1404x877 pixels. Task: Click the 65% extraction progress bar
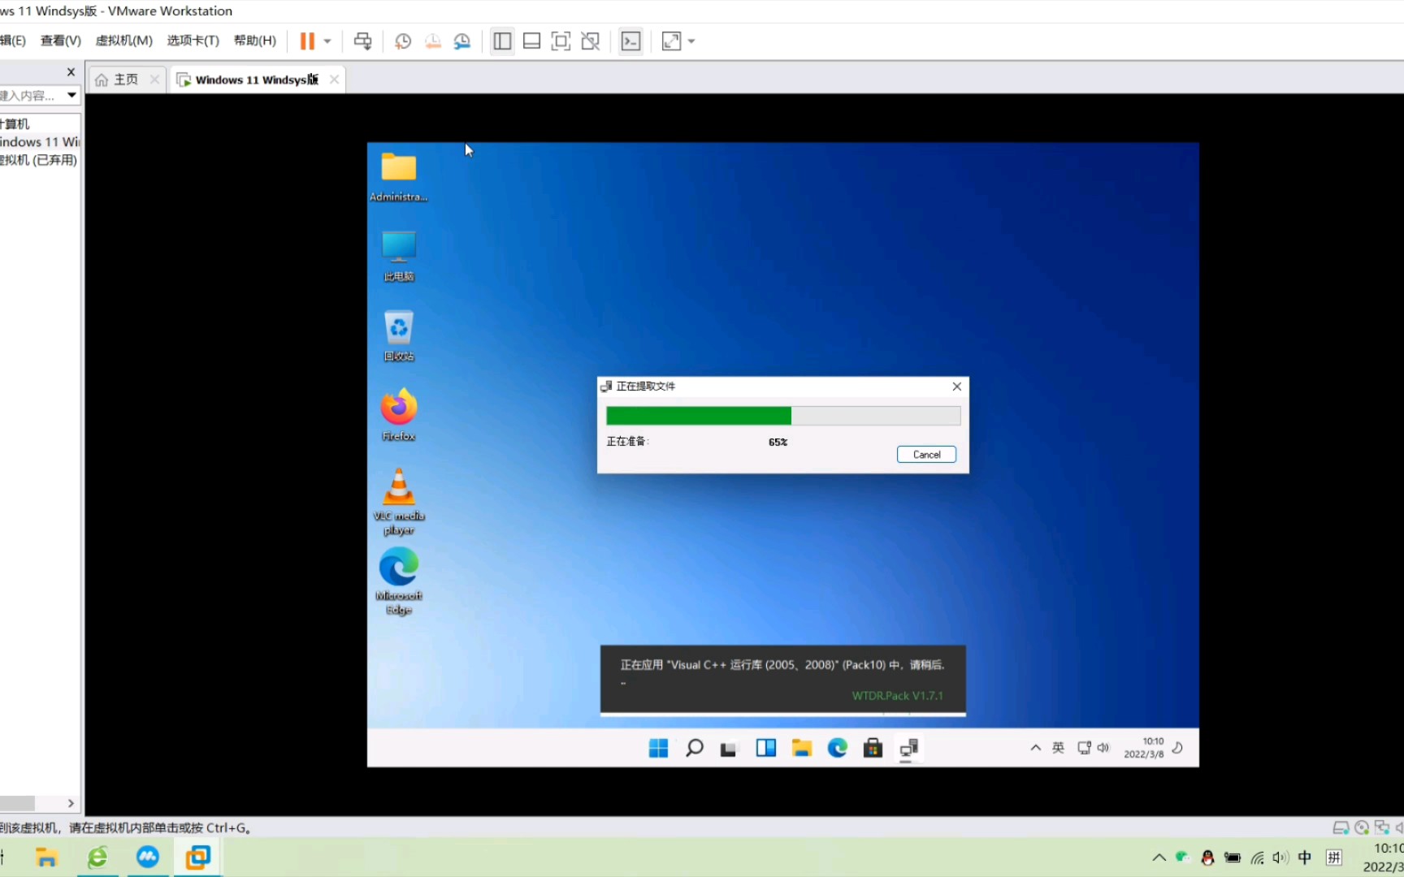pyautogui.click(x=782, y=416)
